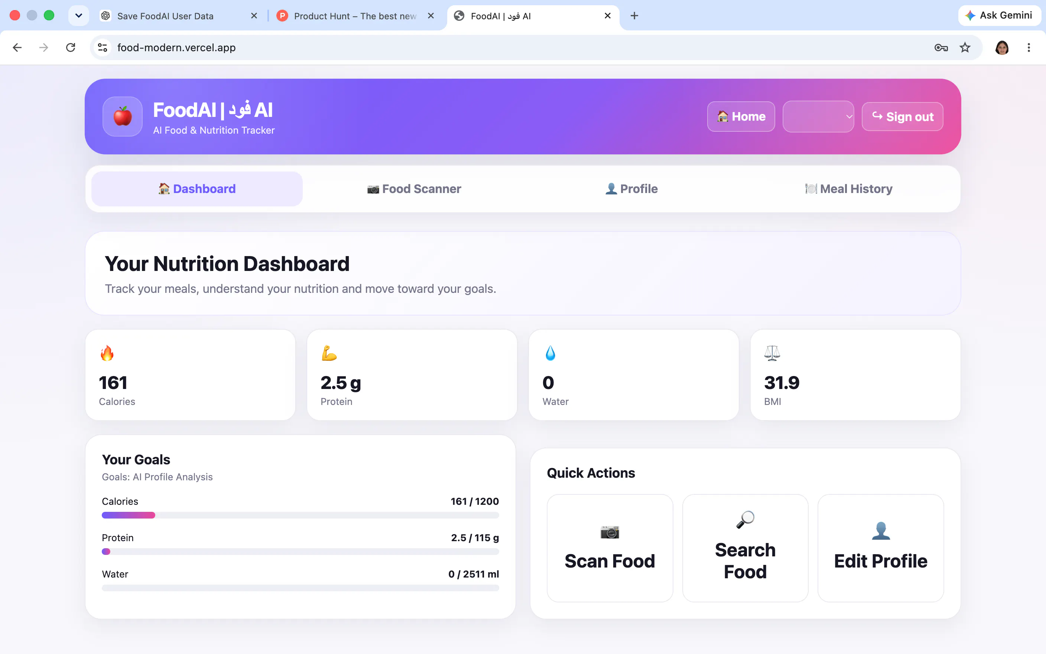Click the flexed arm Protein icon
The image size is (1046, 654).
tap(329, 353)
